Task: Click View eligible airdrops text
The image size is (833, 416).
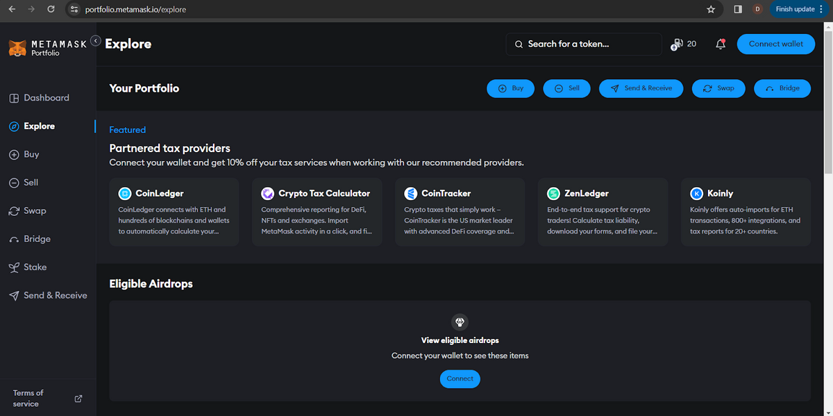Action: click(460, 340)
